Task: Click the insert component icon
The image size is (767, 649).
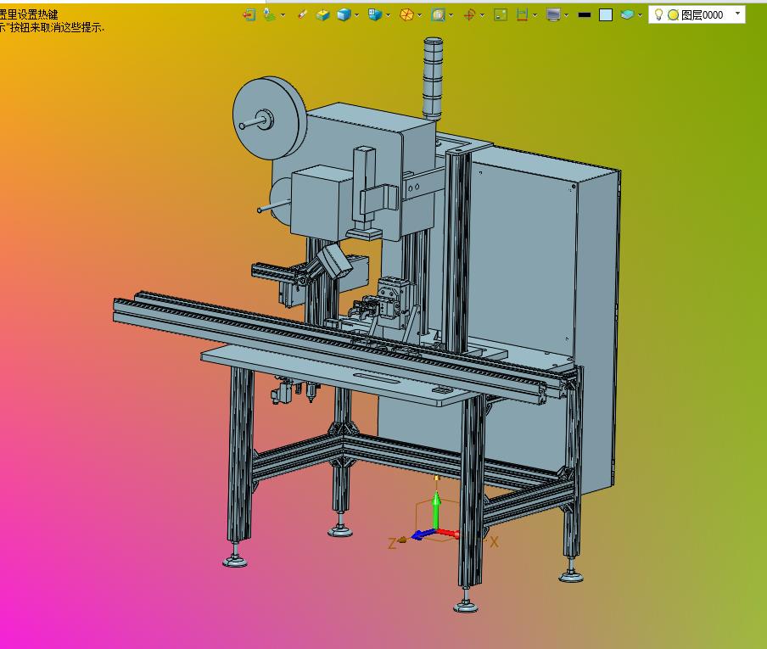Action: [269, 15]
